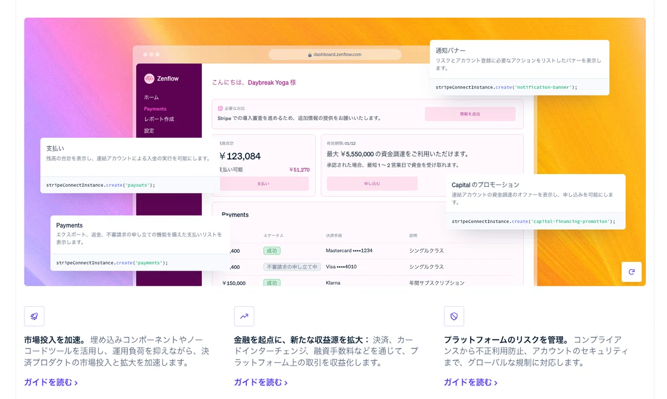Click the Payments tooltip card title
Viewport: 667px width, 399px height.
tap(69, 225)
